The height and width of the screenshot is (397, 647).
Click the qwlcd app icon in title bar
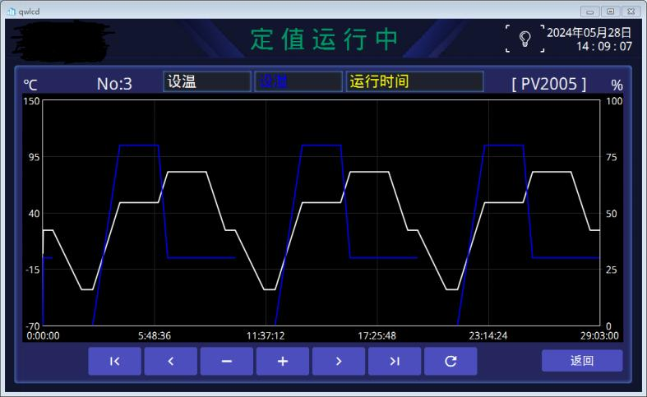pyautogui.click(x=11, y=12)
